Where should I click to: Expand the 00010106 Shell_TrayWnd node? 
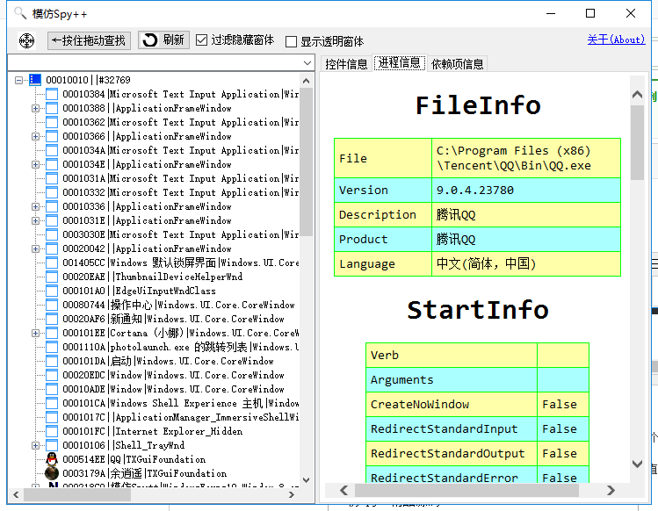pyautogui.click(x=36, y=445)
